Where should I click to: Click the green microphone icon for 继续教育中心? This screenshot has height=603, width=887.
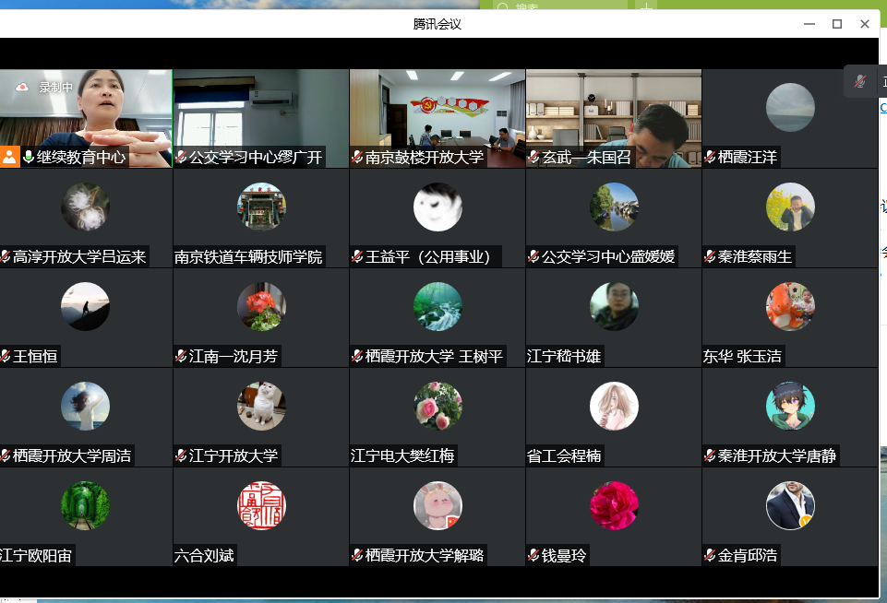tap(29, 157)
